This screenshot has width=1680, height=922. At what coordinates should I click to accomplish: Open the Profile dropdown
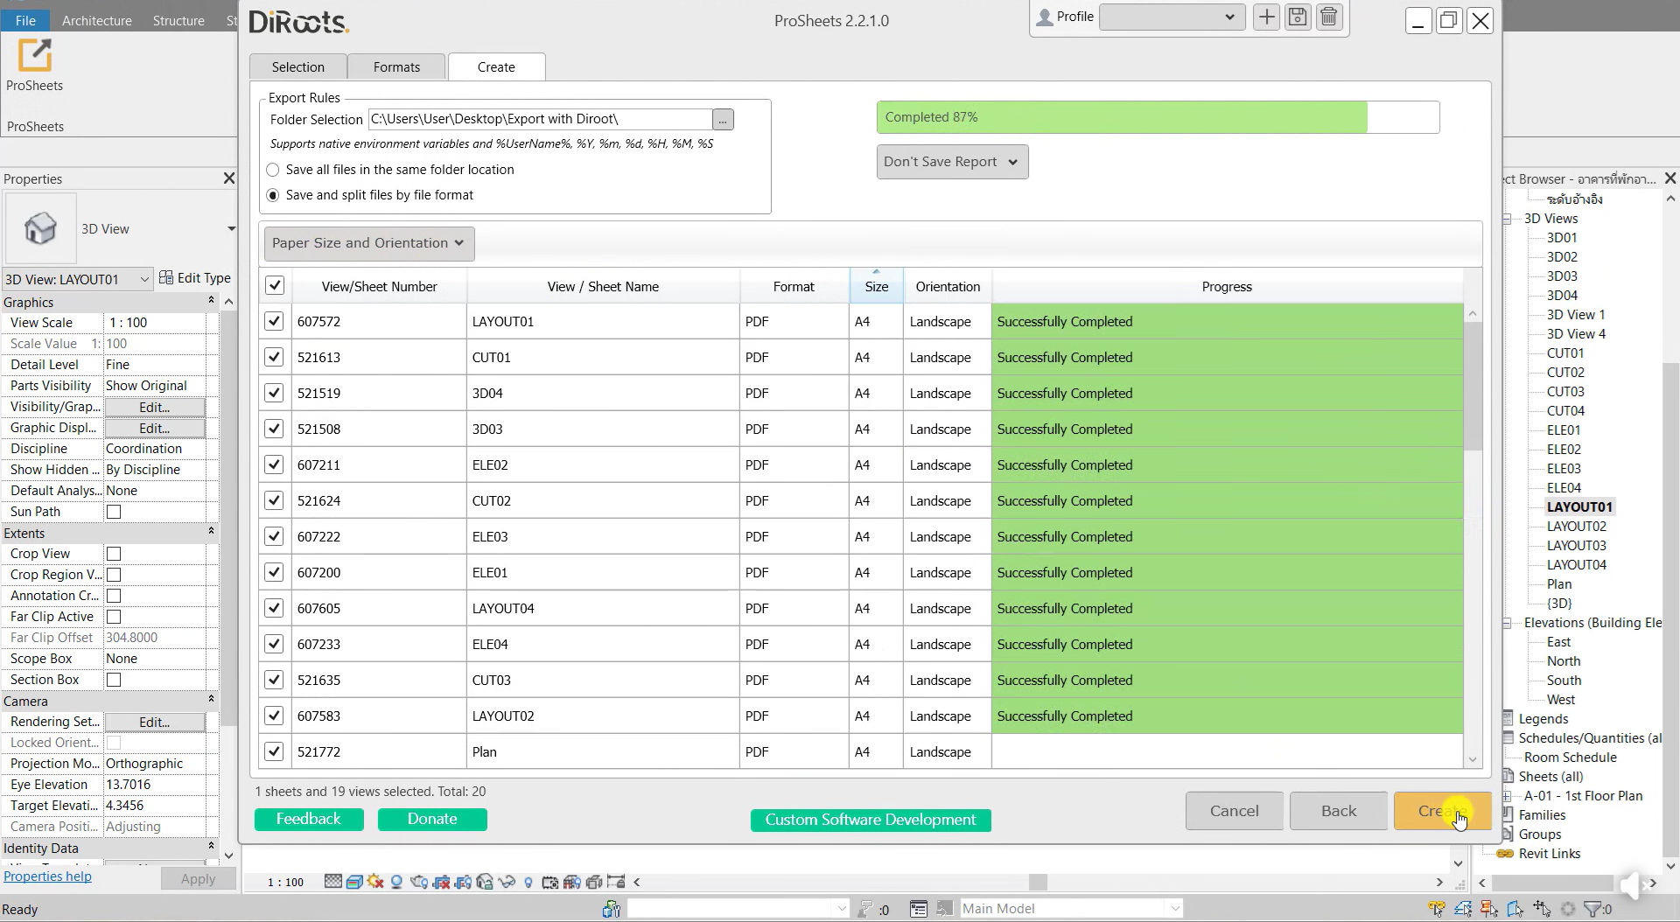point(1172,17)
